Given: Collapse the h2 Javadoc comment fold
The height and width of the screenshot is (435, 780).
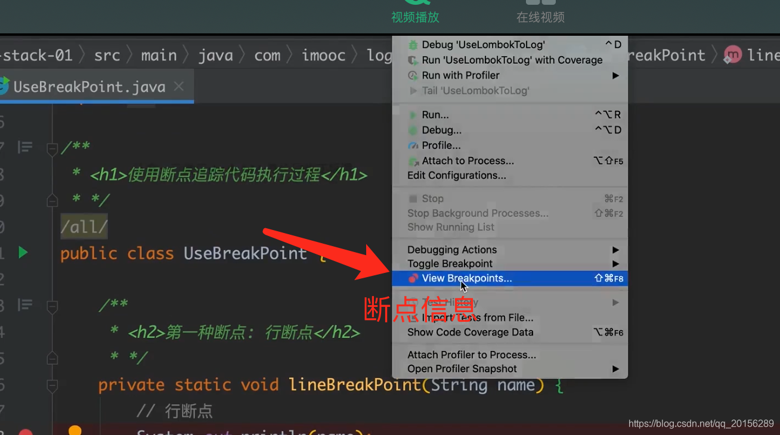Looking at the screenshot, I should (52, 306).
